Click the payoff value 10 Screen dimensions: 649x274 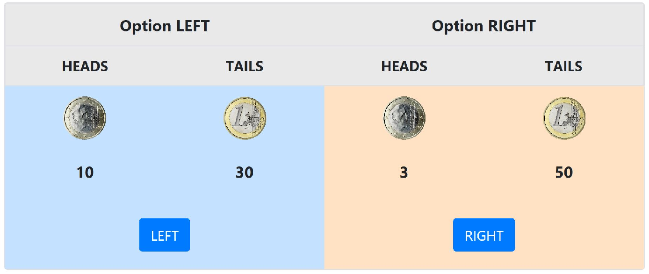point(85,173)
